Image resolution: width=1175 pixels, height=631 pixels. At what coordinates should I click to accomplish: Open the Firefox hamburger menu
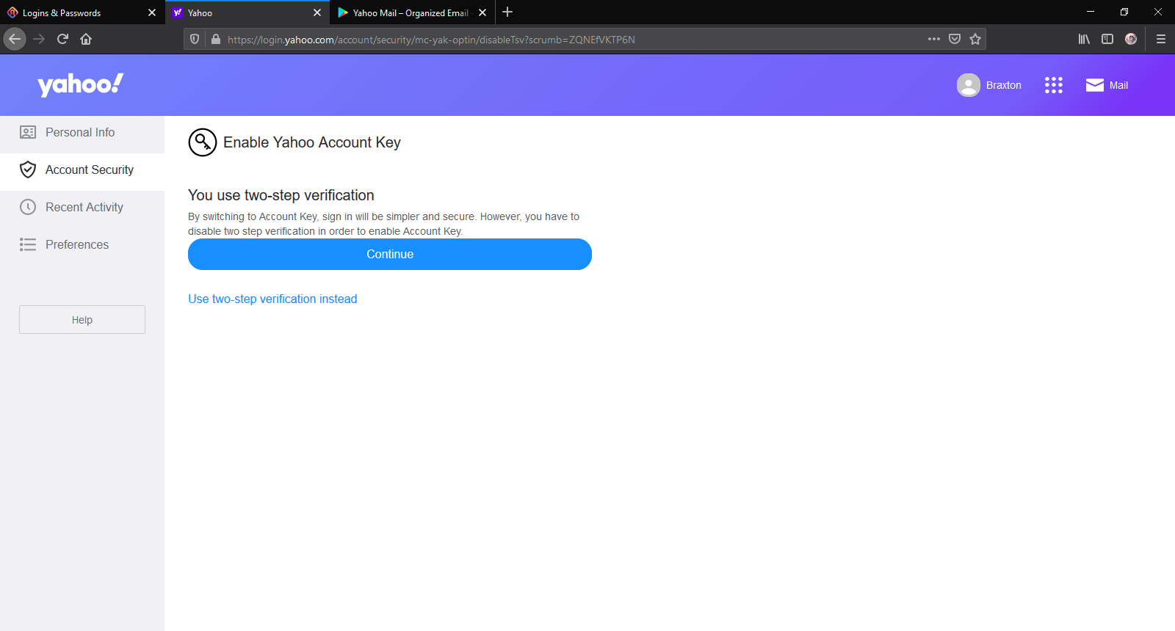[1161, 39]
